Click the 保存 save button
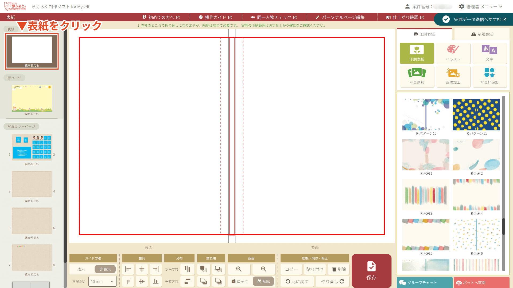Image resolution: width=513 pixels, height=288 pixels. [371, 270]
